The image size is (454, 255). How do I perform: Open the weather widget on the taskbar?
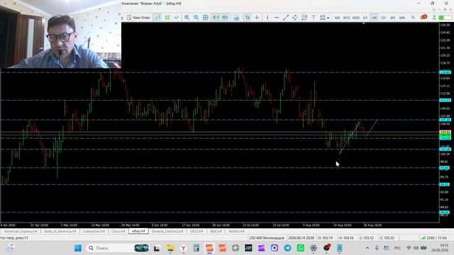pyautogui.click(x=11, y=248)
